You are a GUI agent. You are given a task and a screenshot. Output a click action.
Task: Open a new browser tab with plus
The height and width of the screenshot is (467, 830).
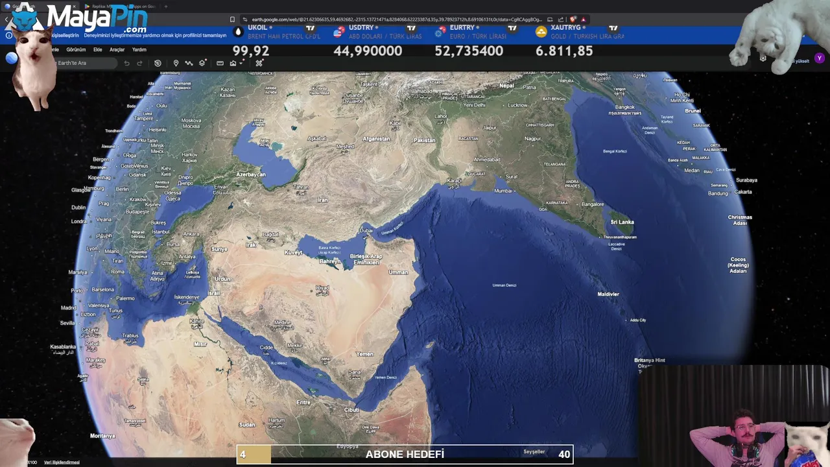click(165, 6)
